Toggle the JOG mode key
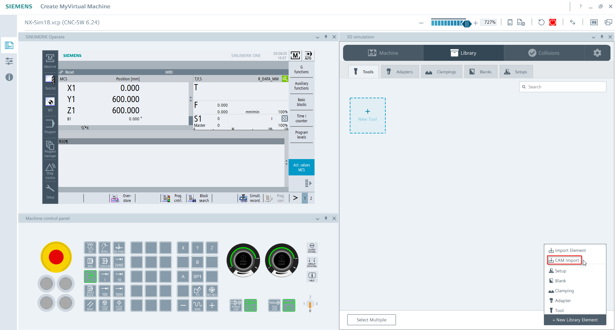The height and width of the screenshot is (330, 615). [x=90, y=247]
